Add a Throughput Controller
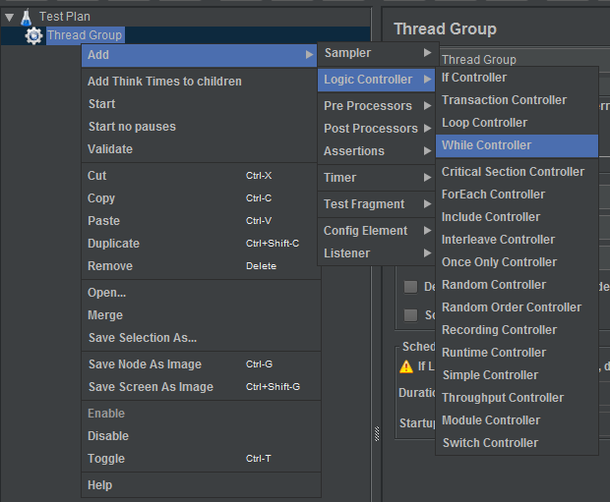Image resolution: width=610 pixels, height=502 pixels. click(x=517, y=398)
